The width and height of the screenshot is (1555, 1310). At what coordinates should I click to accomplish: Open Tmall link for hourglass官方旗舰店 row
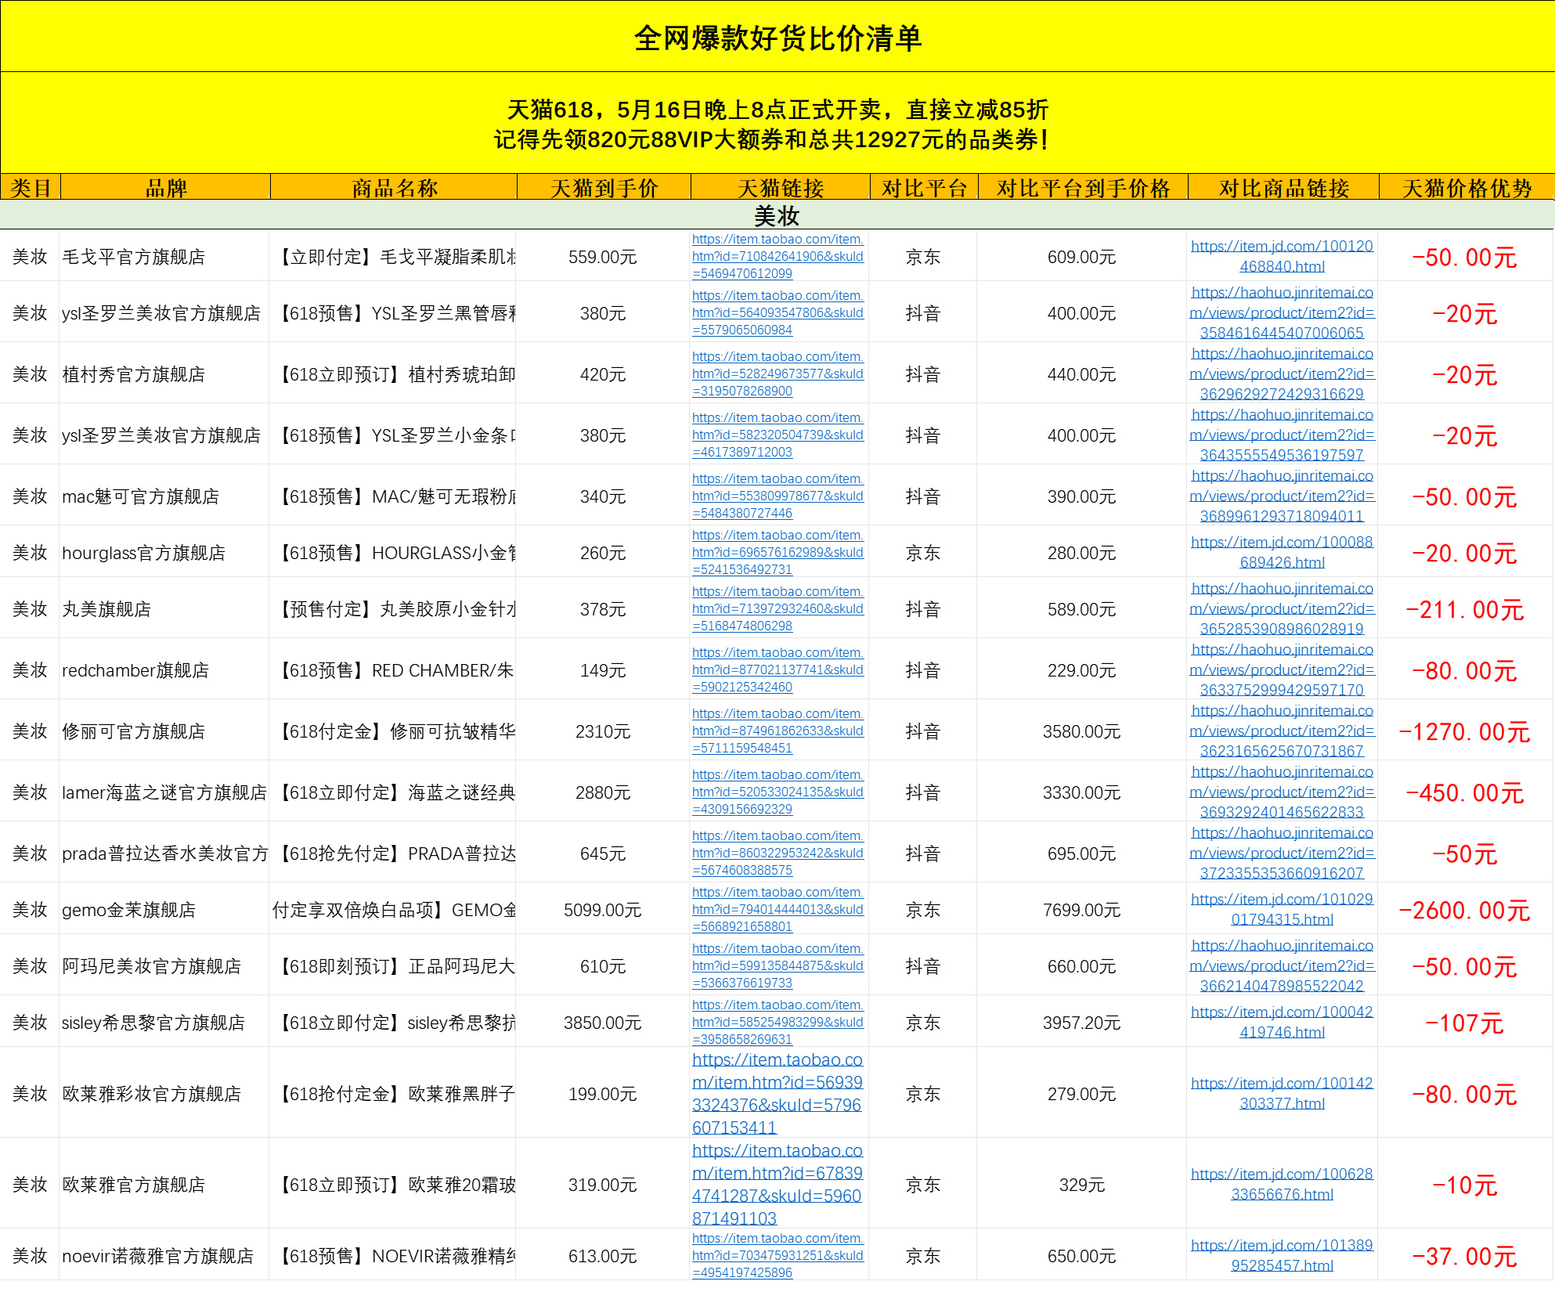777,552
